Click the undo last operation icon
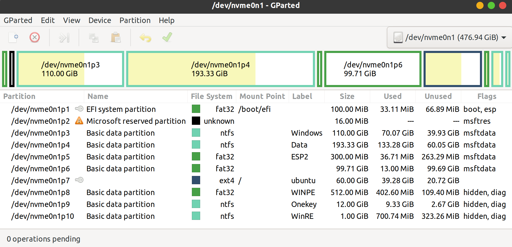 [x=145, y=38]
